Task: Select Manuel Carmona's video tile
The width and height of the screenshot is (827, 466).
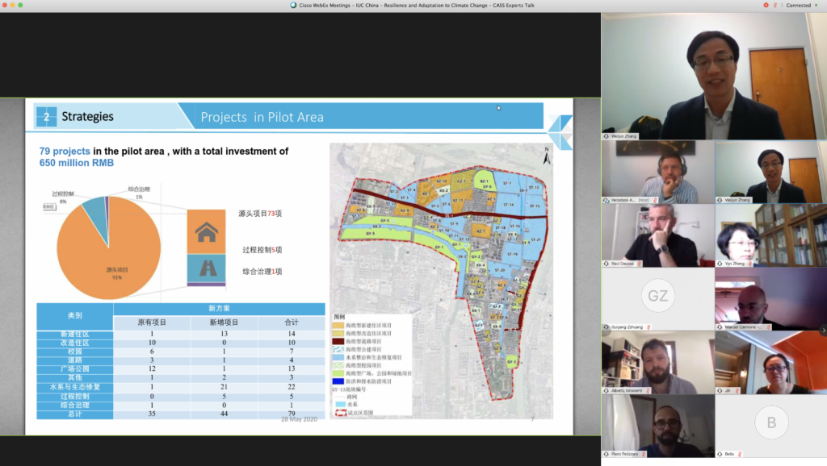Action: [770, 297]
